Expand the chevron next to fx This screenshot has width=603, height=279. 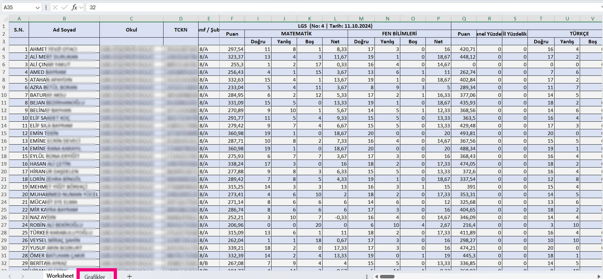81,7
